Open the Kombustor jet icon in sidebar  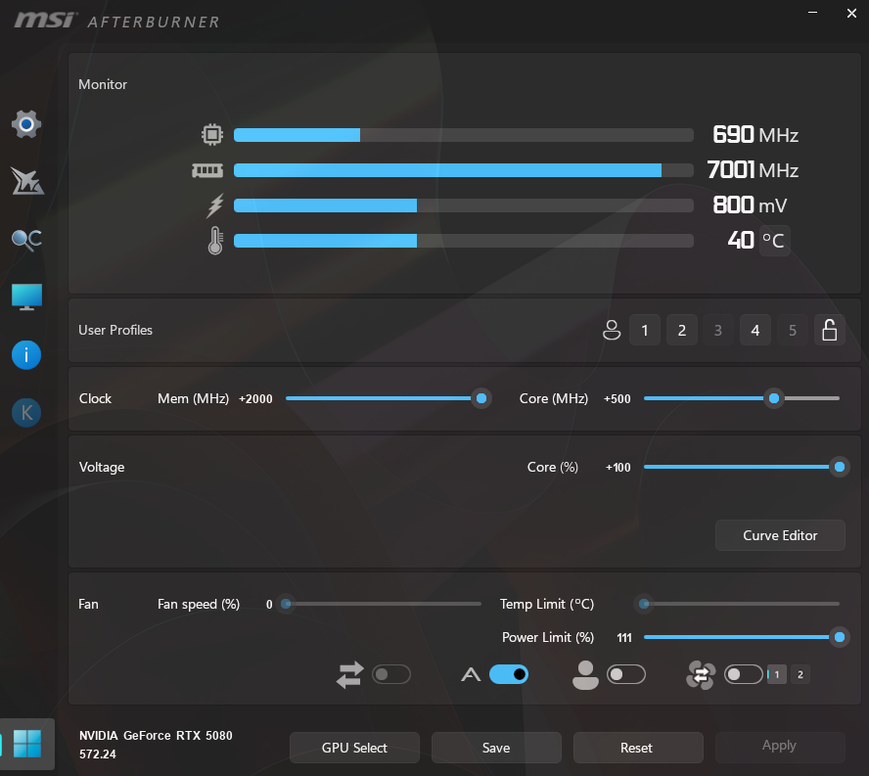(26, 181)
